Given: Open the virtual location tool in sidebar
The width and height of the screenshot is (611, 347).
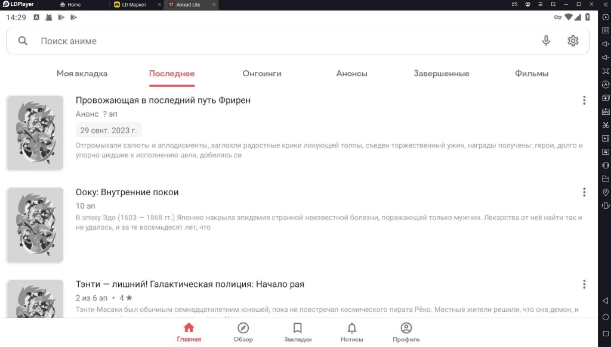Looking at the screenshot, I should [x=605, y=192].
